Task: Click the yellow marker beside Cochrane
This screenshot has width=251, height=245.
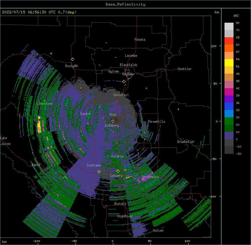Action: [99, 172]
